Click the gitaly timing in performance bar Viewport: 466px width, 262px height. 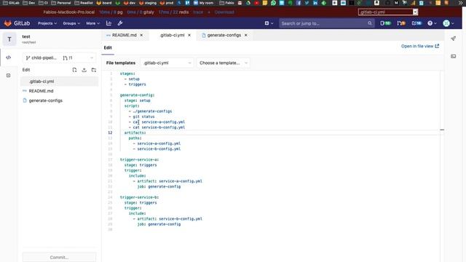tap(141, 12)
